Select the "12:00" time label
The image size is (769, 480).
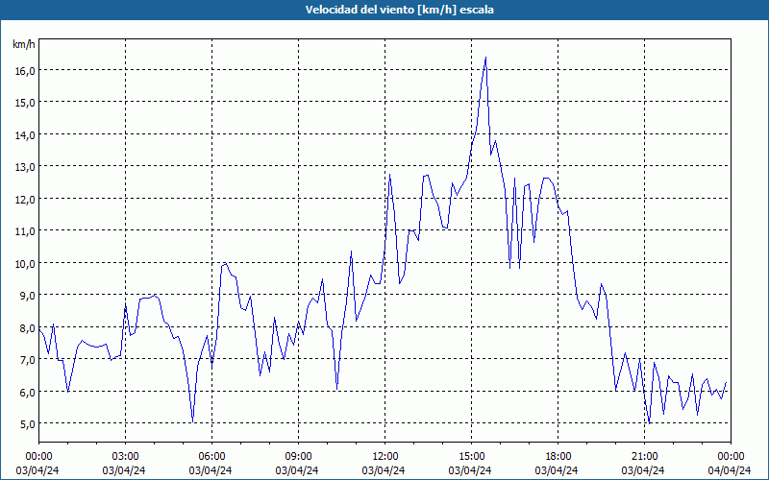tap(385, 457)
